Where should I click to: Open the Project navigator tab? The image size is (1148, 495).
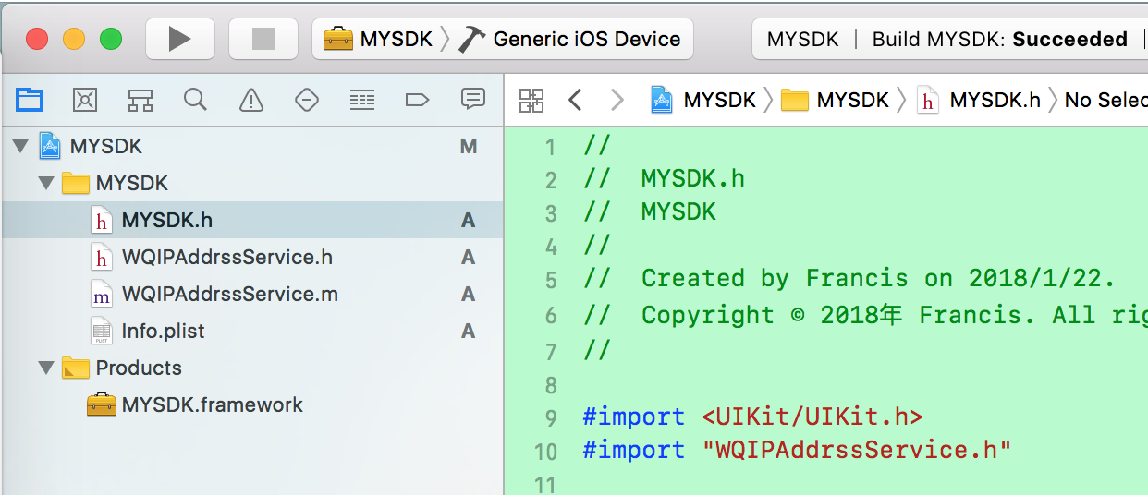(x=30, y=99)
